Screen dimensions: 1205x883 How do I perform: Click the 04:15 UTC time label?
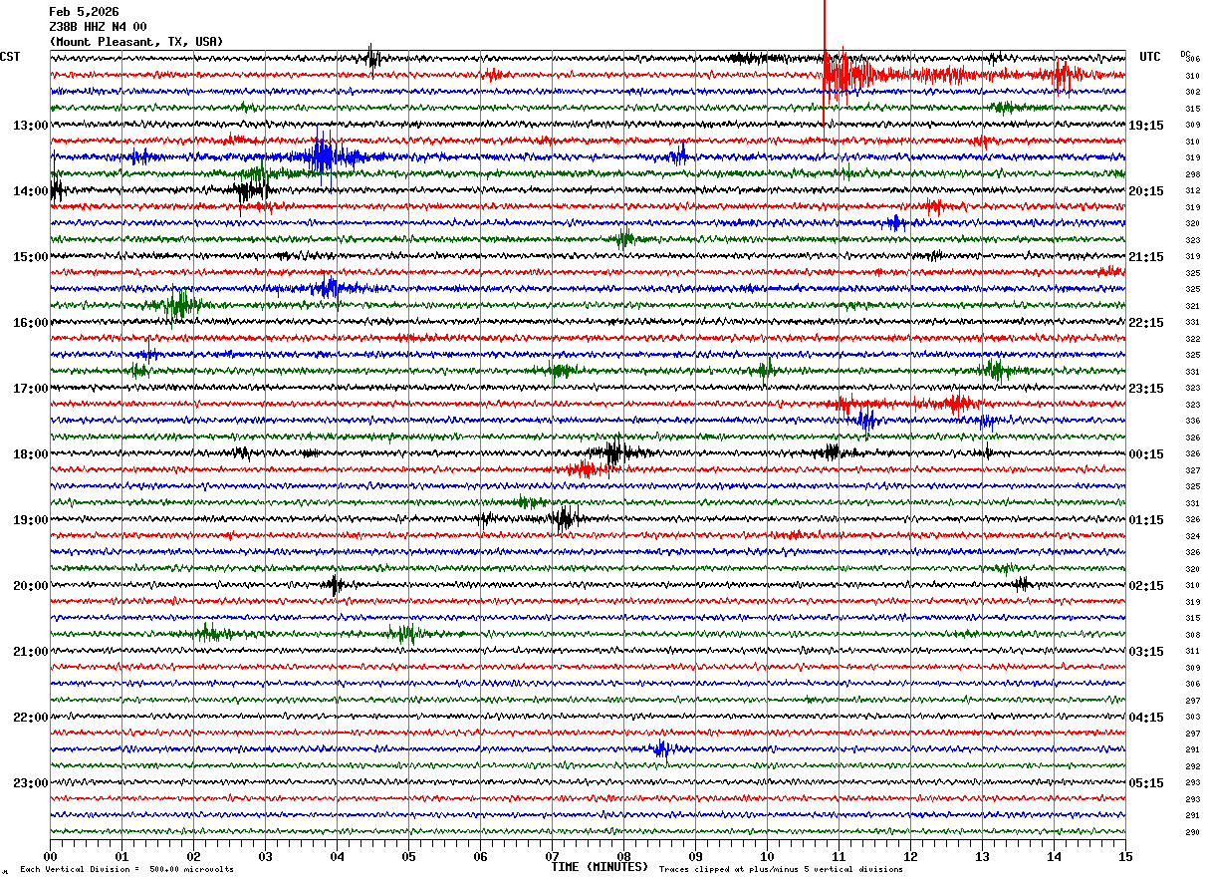click(x=1146, y=718)
